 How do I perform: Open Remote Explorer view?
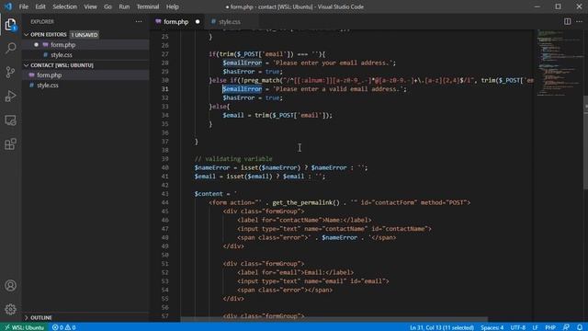click(10, 120)
